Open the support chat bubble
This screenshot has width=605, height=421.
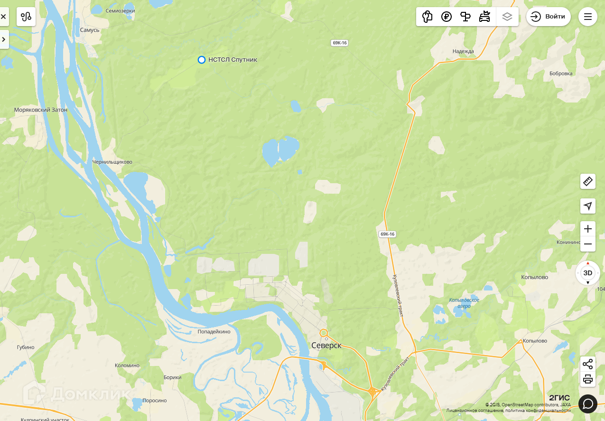pos(588,404)
